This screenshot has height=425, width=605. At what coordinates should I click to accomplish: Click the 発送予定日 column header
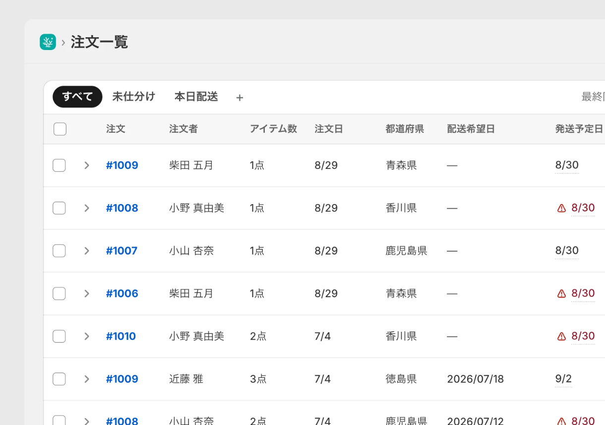(579, 129)
